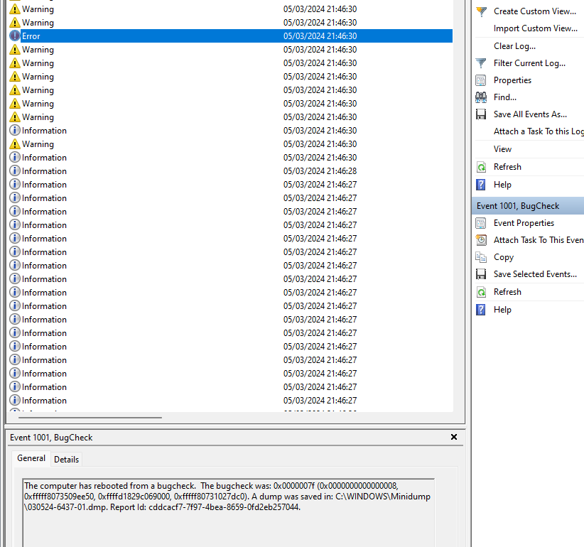
Task: Collapse the Event 1001, BugCheck actions header
Action: tap(518, 206)
